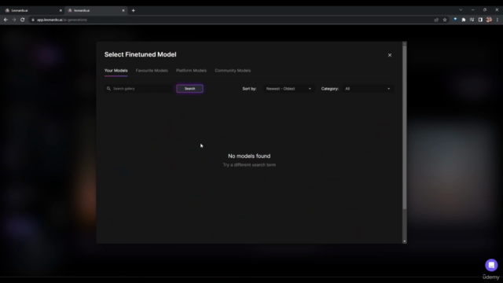Open a new browser tab with plus icon
Viewport: 503px width, 283px height.
pos(133,10)
